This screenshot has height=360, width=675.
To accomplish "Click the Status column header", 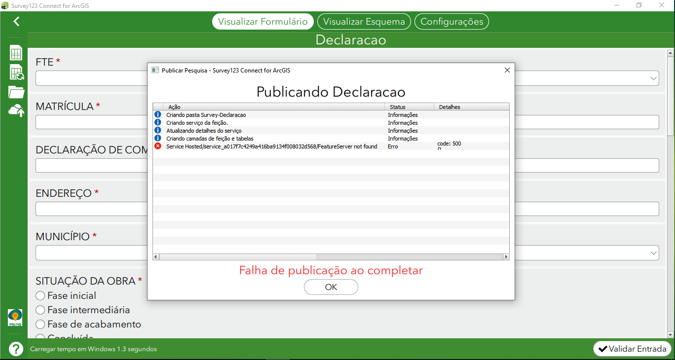I will point(409,107).
